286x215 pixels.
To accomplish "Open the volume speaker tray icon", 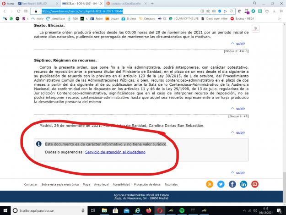I will pos(255,210).
